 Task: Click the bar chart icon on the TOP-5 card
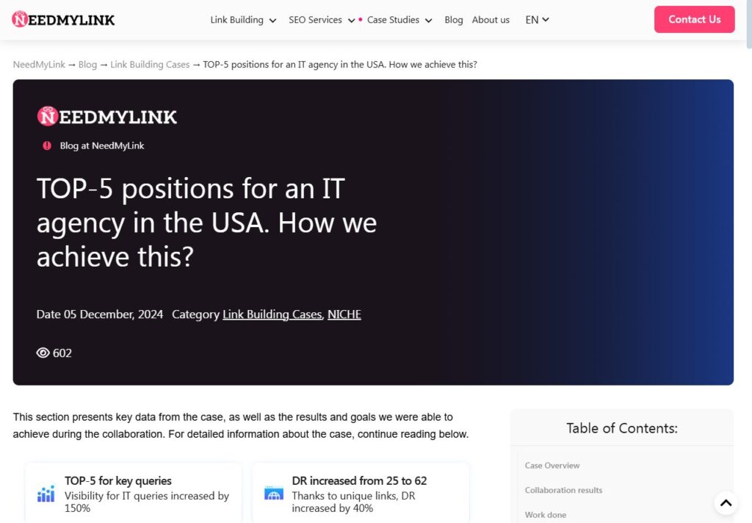[46, 494]
